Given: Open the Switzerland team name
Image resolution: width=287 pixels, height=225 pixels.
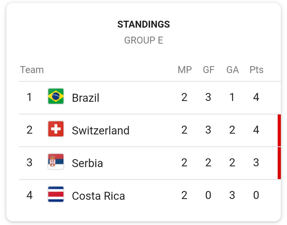Looking at the screenshot, I should [101, 130].
